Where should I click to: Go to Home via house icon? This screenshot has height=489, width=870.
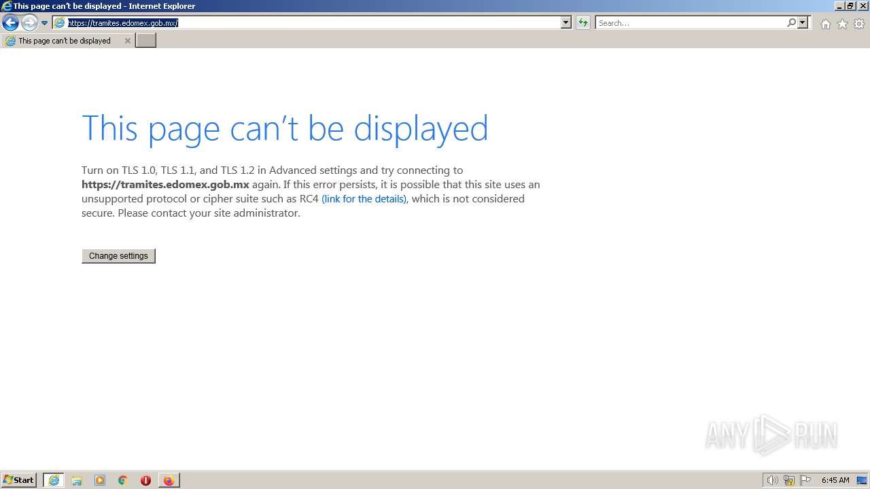825,24
